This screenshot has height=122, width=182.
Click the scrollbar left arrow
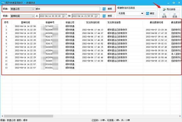[2, 116]
